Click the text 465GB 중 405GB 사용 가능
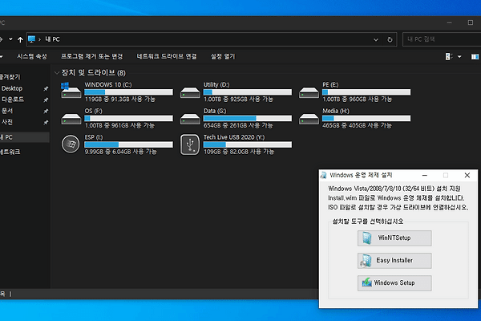 pos(357,126)
